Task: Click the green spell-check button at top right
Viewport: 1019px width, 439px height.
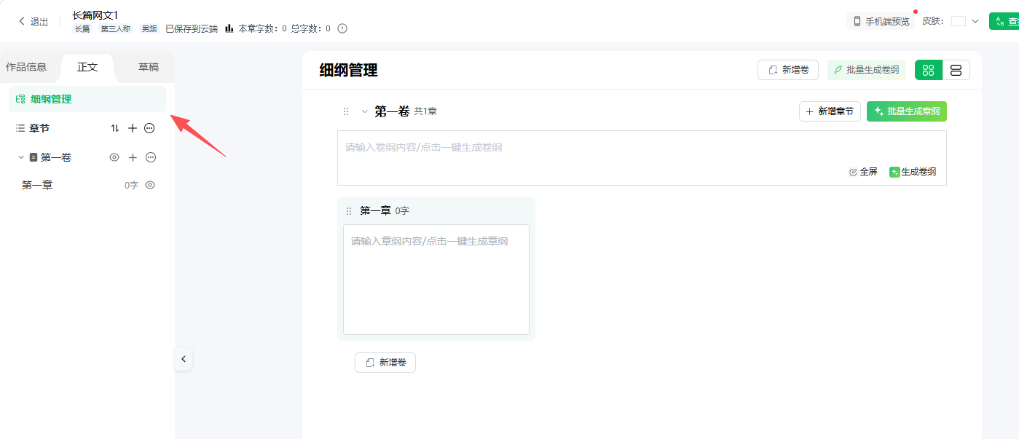Action: pos(1004,21)
